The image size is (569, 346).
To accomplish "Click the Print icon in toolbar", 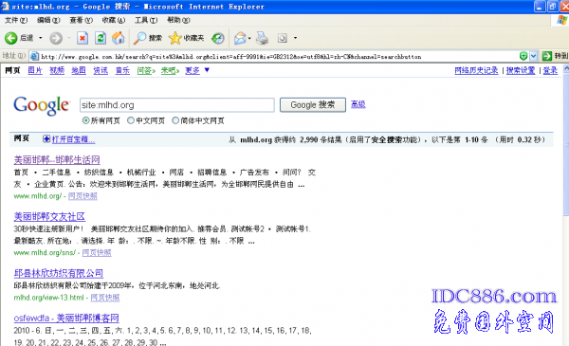I will coord(262,38).
